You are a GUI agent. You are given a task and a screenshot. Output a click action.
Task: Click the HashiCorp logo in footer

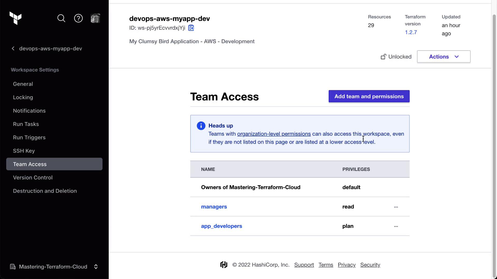pyautogui.click(x=224, y=265)
